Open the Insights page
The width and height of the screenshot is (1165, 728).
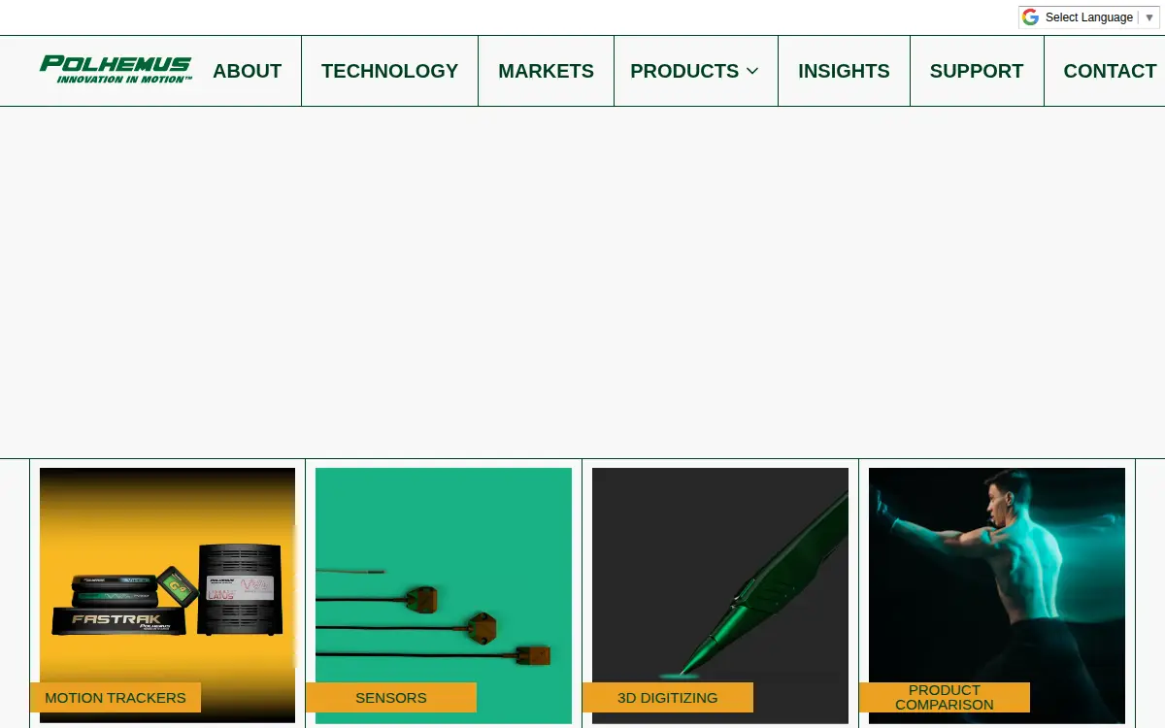pos(844,71)
